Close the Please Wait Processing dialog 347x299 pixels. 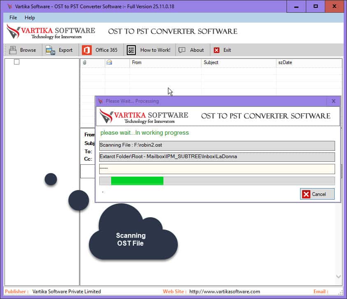333,101
